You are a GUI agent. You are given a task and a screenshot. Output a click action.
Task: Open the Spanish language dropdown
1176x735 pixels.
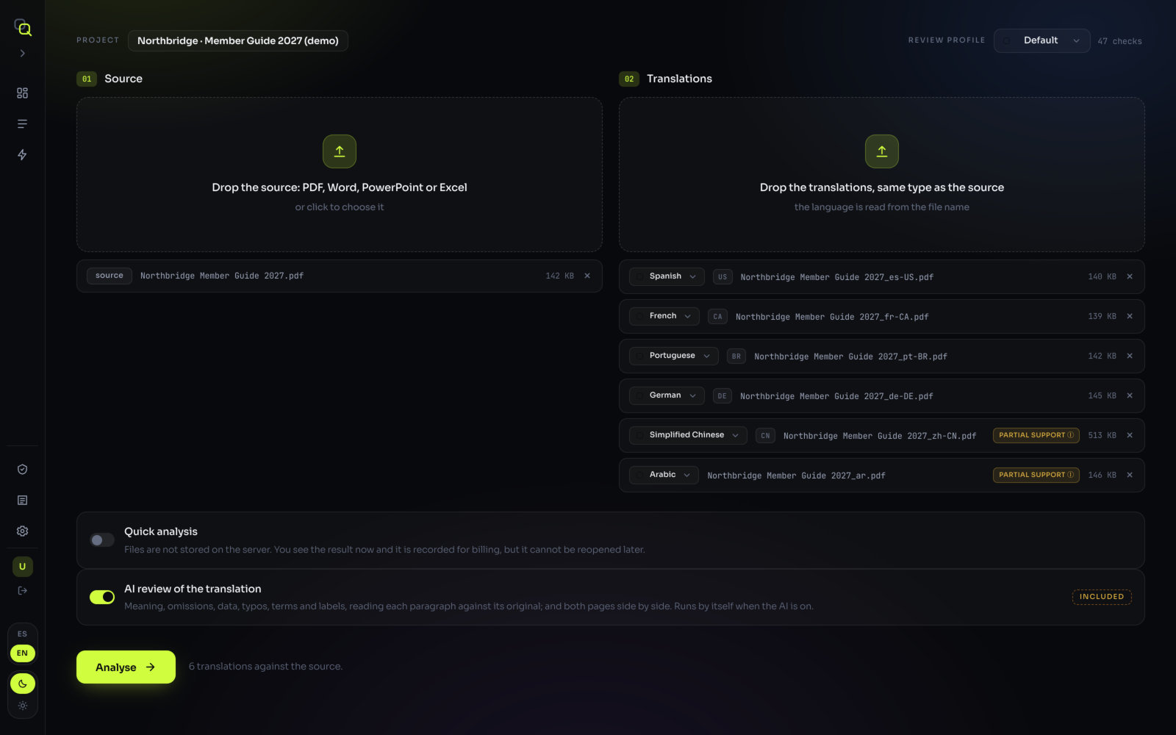[667, 276]
